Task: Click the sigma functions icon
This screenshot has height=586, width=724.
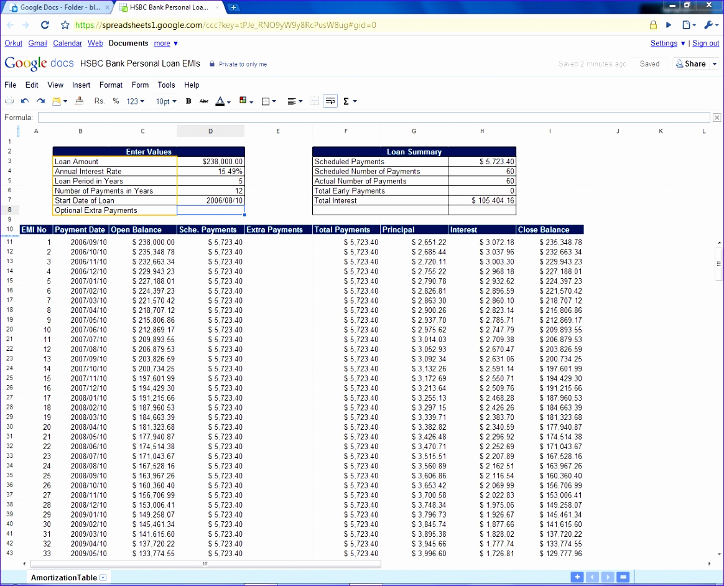Action: click(346, 101)
